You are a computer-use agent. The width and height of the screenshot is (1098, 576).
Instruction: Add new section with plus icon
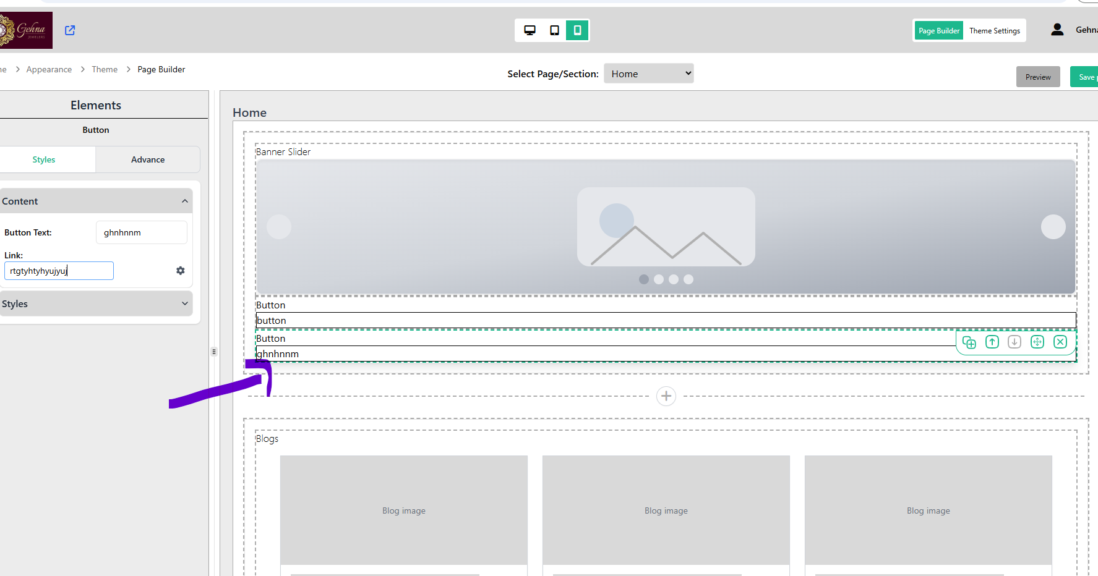pos(666,396)
